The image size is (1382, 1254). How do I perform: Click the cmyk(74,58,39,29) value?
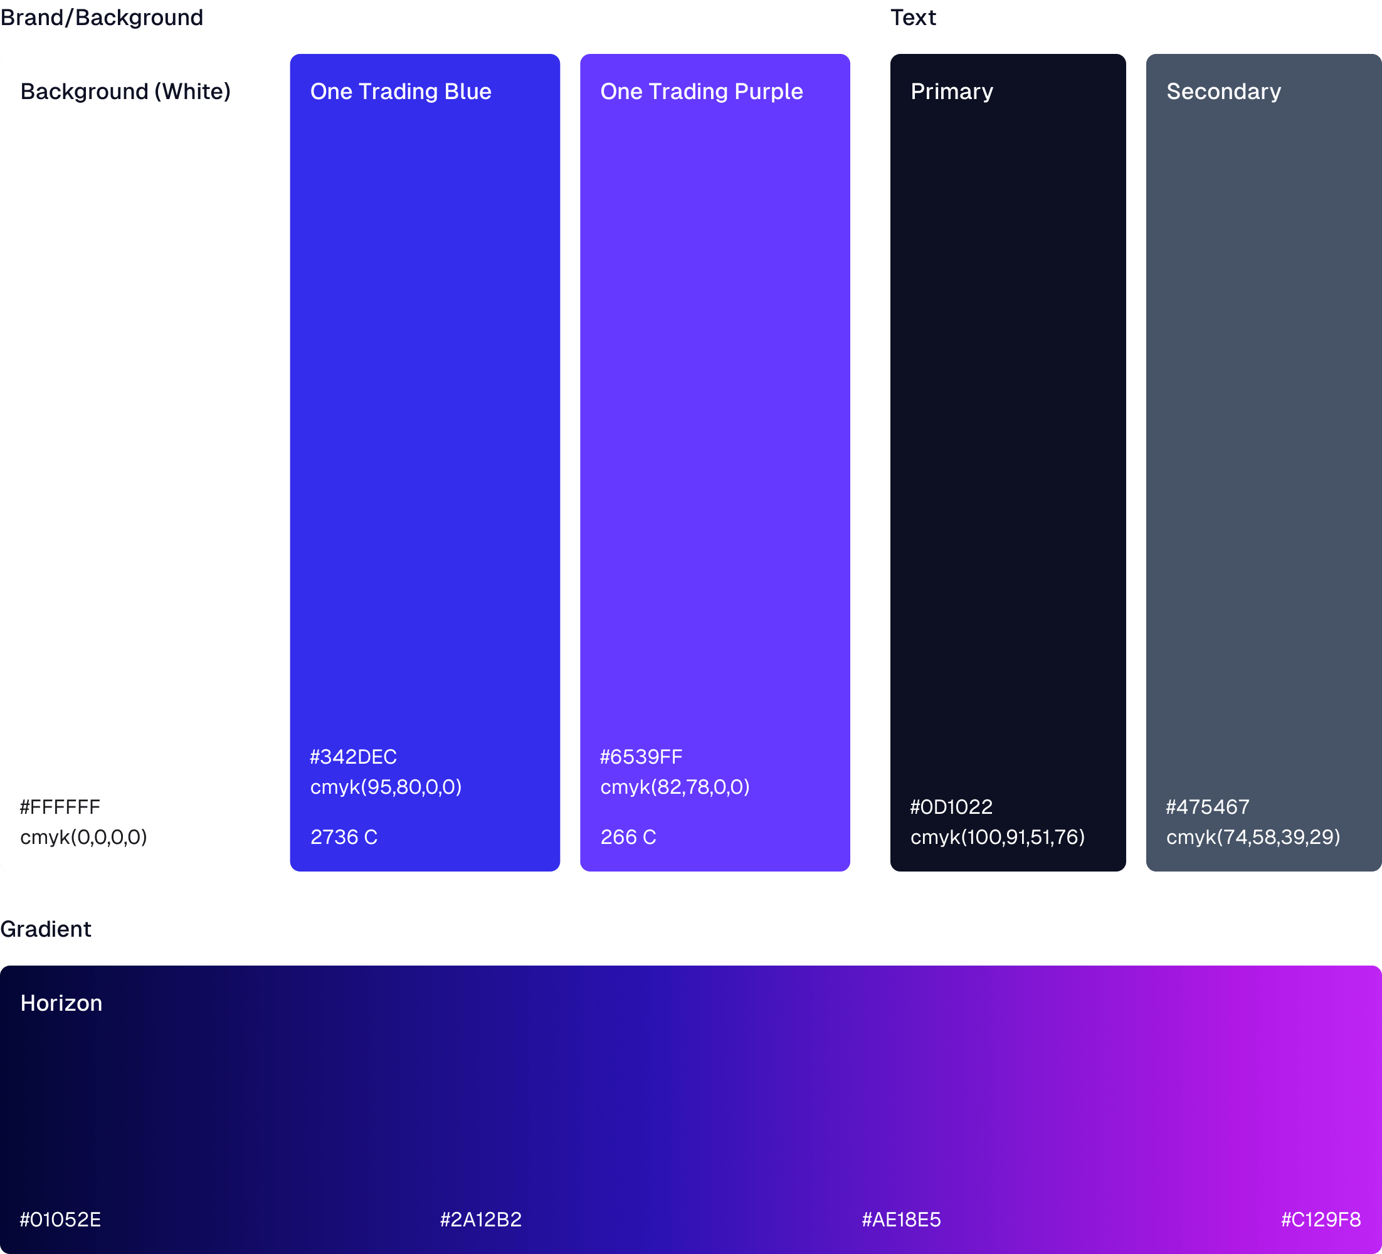pyautogui.click(x=1253, y=836)
